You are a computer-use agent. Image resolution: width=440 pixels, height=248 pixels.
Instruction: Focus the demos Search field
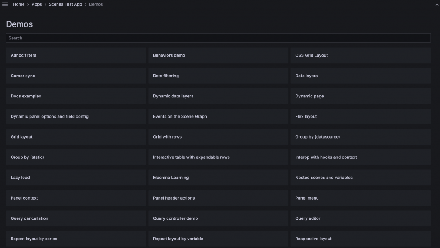pyautogui.click(x=218, y=38)
